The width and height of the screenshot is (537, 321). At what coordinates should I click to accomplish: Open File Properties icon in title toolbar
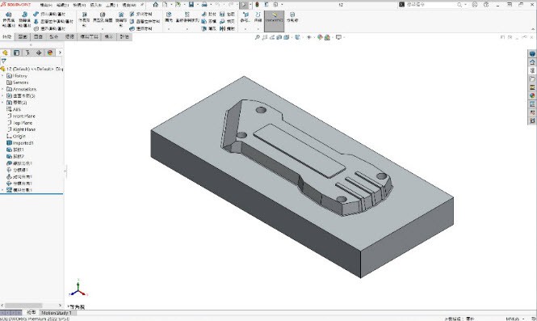[x=266, y=5]
